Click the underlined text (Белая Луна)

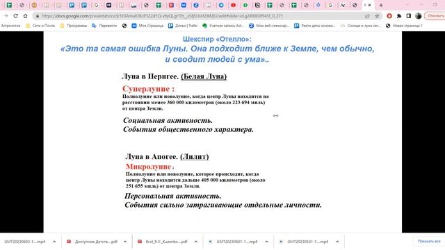point(204,76)
